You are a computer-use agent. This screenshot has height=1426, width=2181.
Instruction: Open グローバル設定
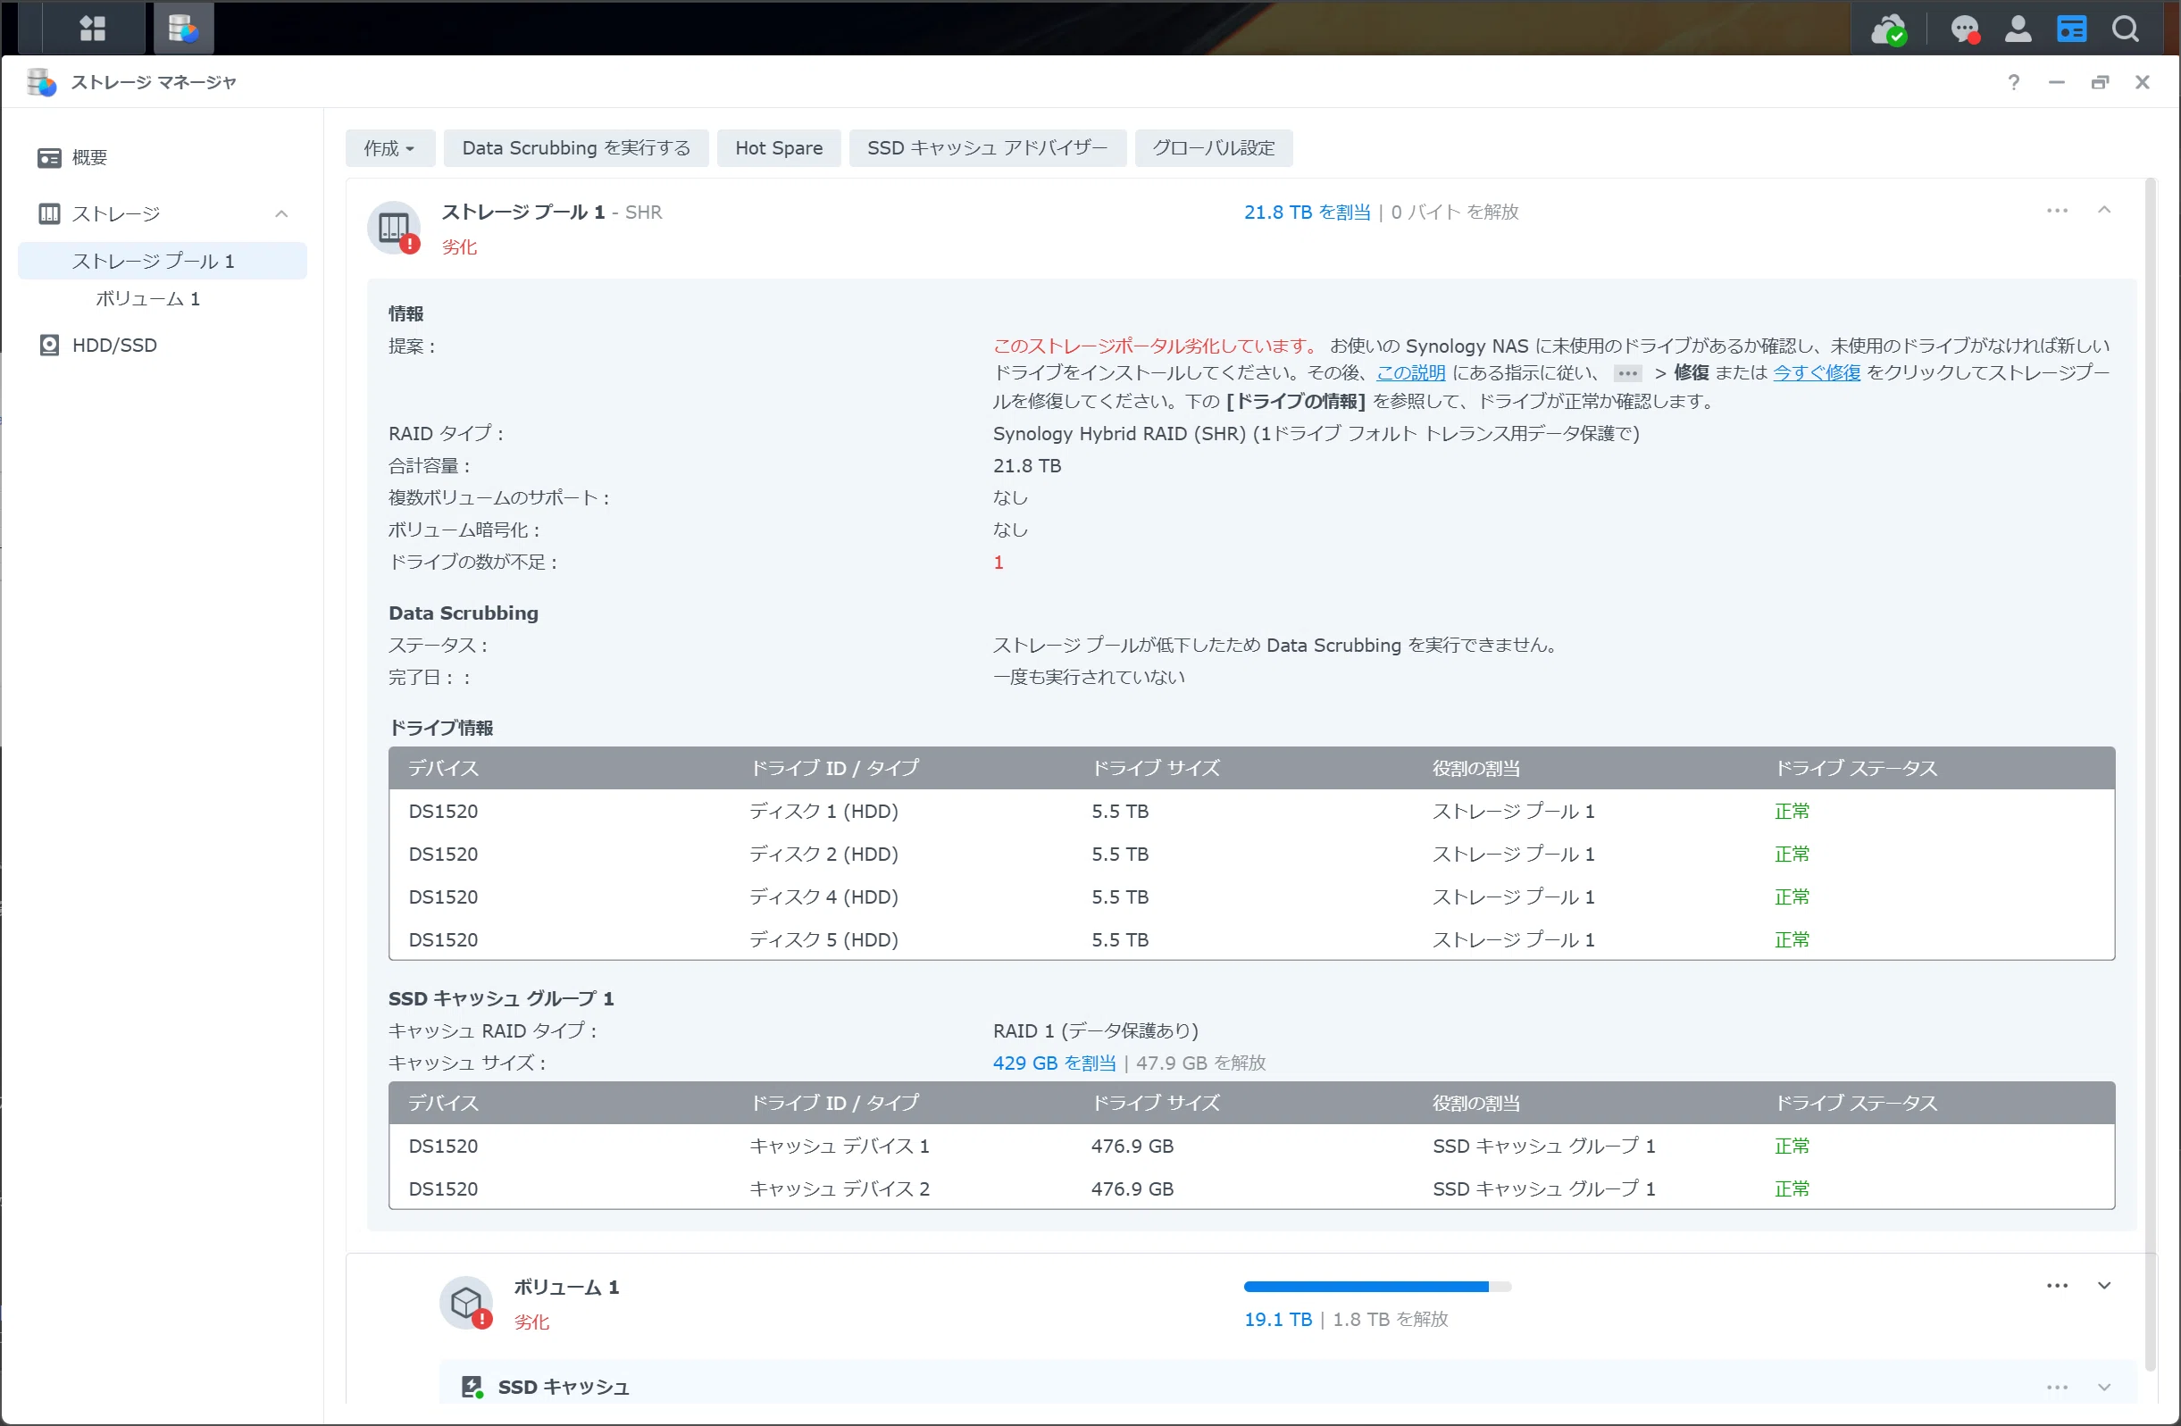pos(1213,148)
